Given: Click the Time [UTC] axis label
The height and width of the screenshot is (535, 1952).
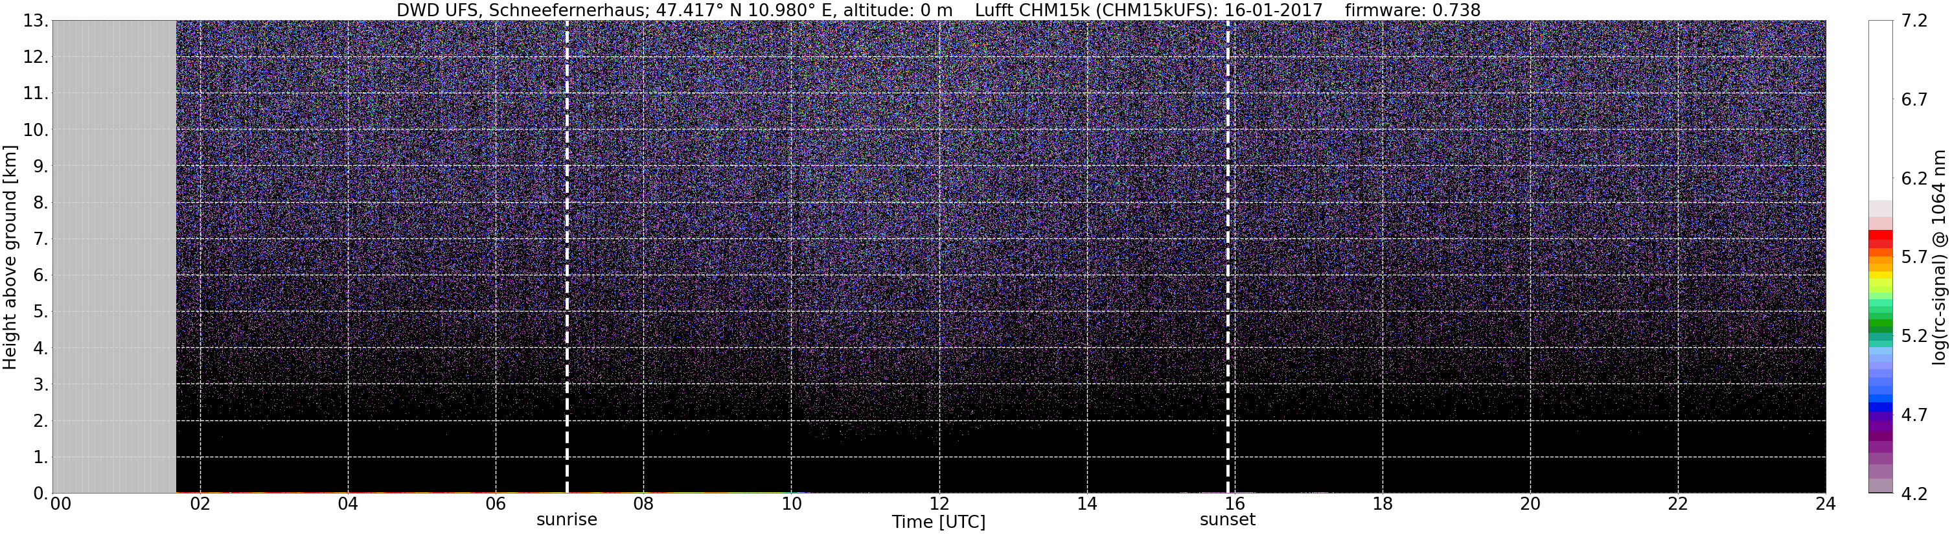Looking at the screenshot, I should point(939,522).
